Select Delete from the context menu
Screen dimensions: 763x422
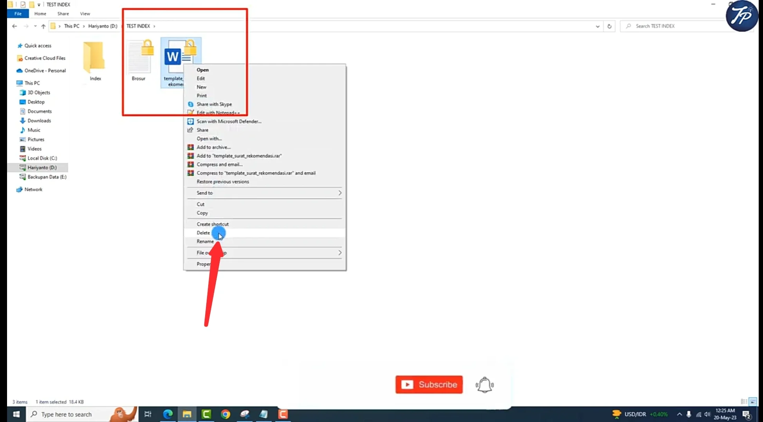(203, 233)
